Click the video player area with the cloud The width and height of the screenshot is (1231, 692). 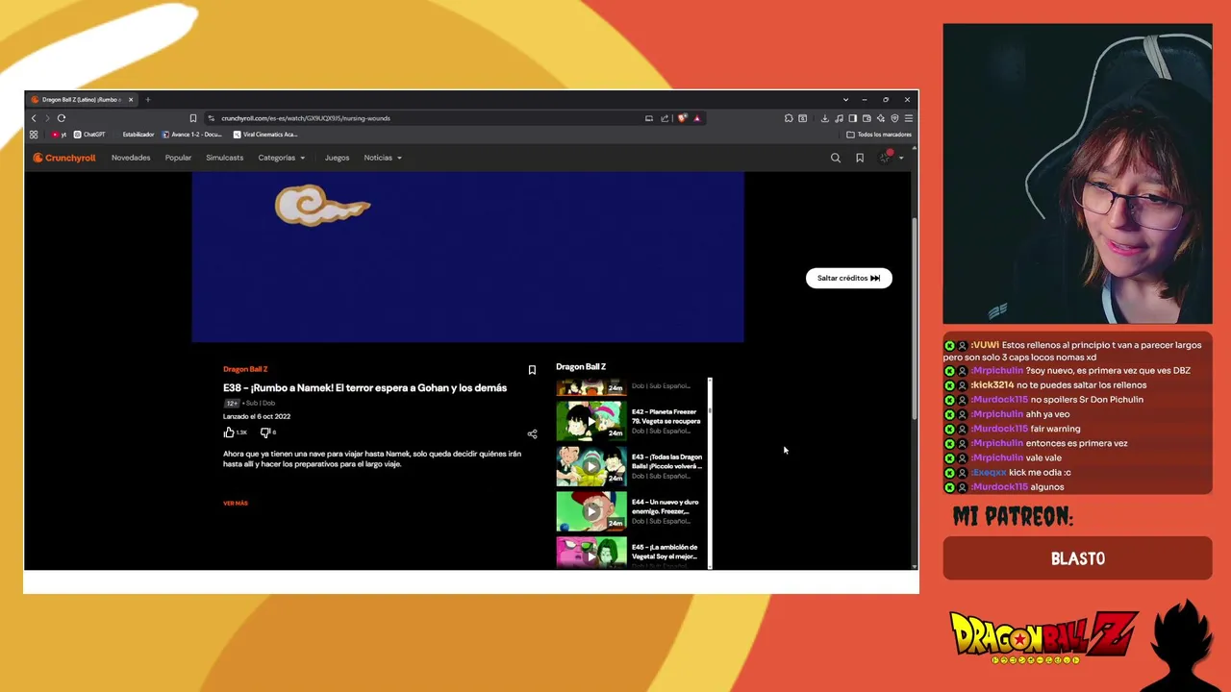(x=467, y=257)
